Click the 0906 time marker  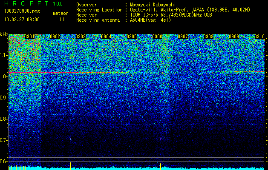(157, 37)
